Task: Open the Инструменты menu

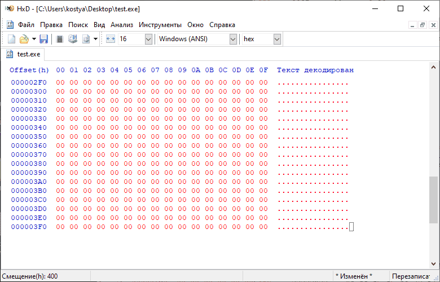Action: point(160,25)
